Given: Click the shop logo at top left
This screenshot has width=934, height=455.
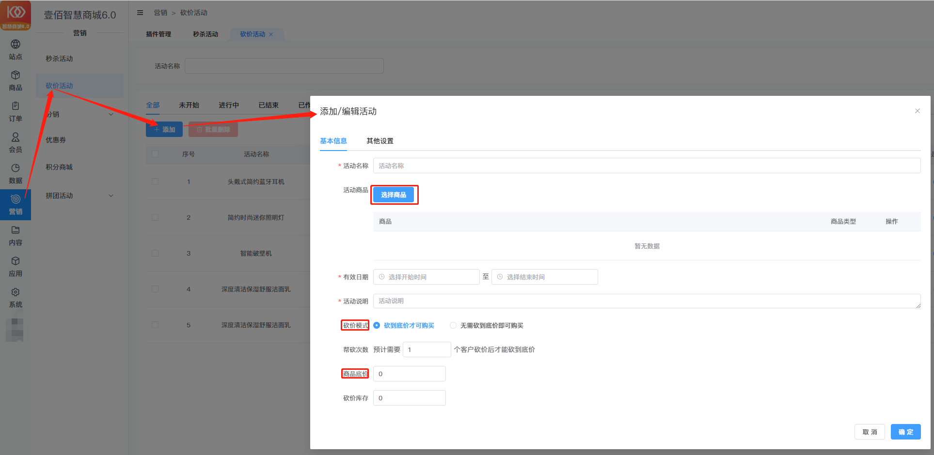Looking at the screenshot, I should point(16,15).
